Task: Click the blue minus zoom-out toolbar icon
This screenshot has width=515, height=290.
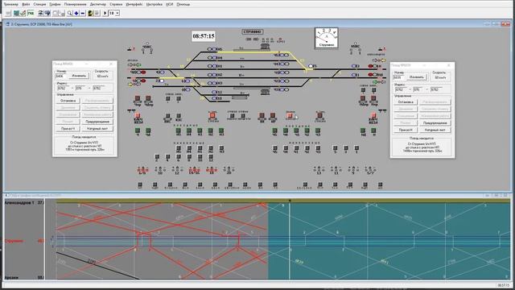Action: click(83, 13)
